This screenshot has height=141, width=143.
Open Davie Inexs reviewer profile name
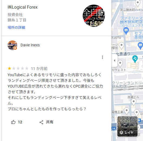(x=30, y=45)
